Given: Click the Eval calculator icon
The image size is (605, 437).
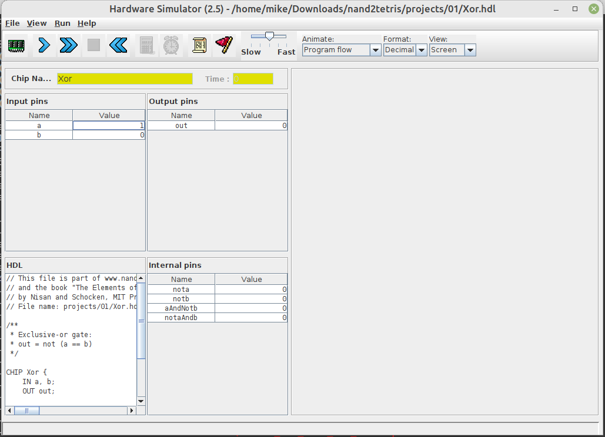Looking at the screenshot, I should [x=146, y=45].
